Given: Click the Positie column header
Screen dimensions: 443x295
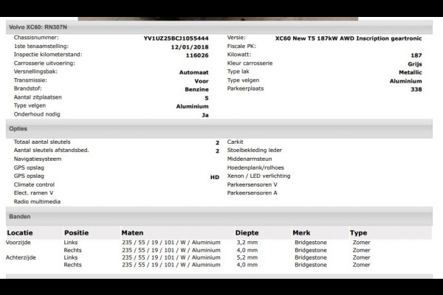Looking at the screenshot, I should tap(77, 233).
